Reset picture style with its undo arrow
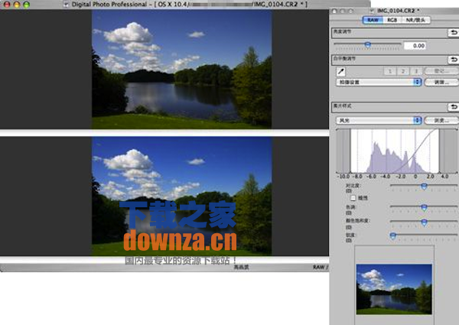 (x=454, y=107)
